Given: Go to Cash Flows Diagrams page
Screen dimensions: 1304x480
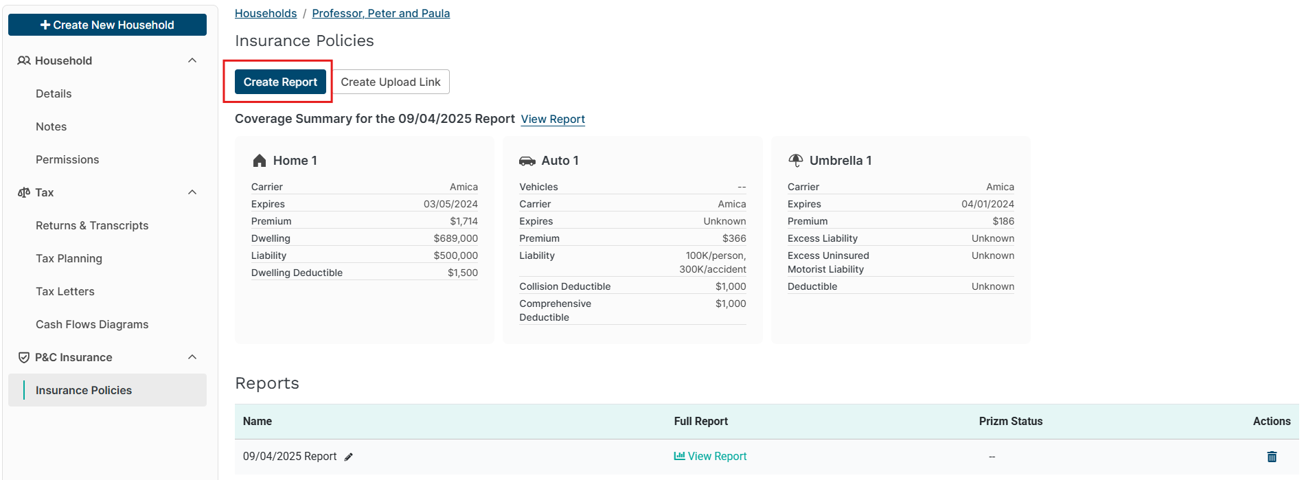Looking at the screenshot, I should 92,325.
